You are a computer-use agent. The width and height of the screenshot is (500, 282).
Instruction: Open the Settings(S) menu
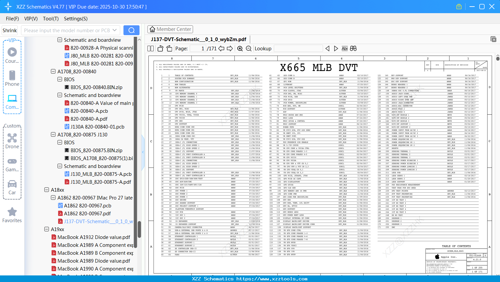coord(76,19)
